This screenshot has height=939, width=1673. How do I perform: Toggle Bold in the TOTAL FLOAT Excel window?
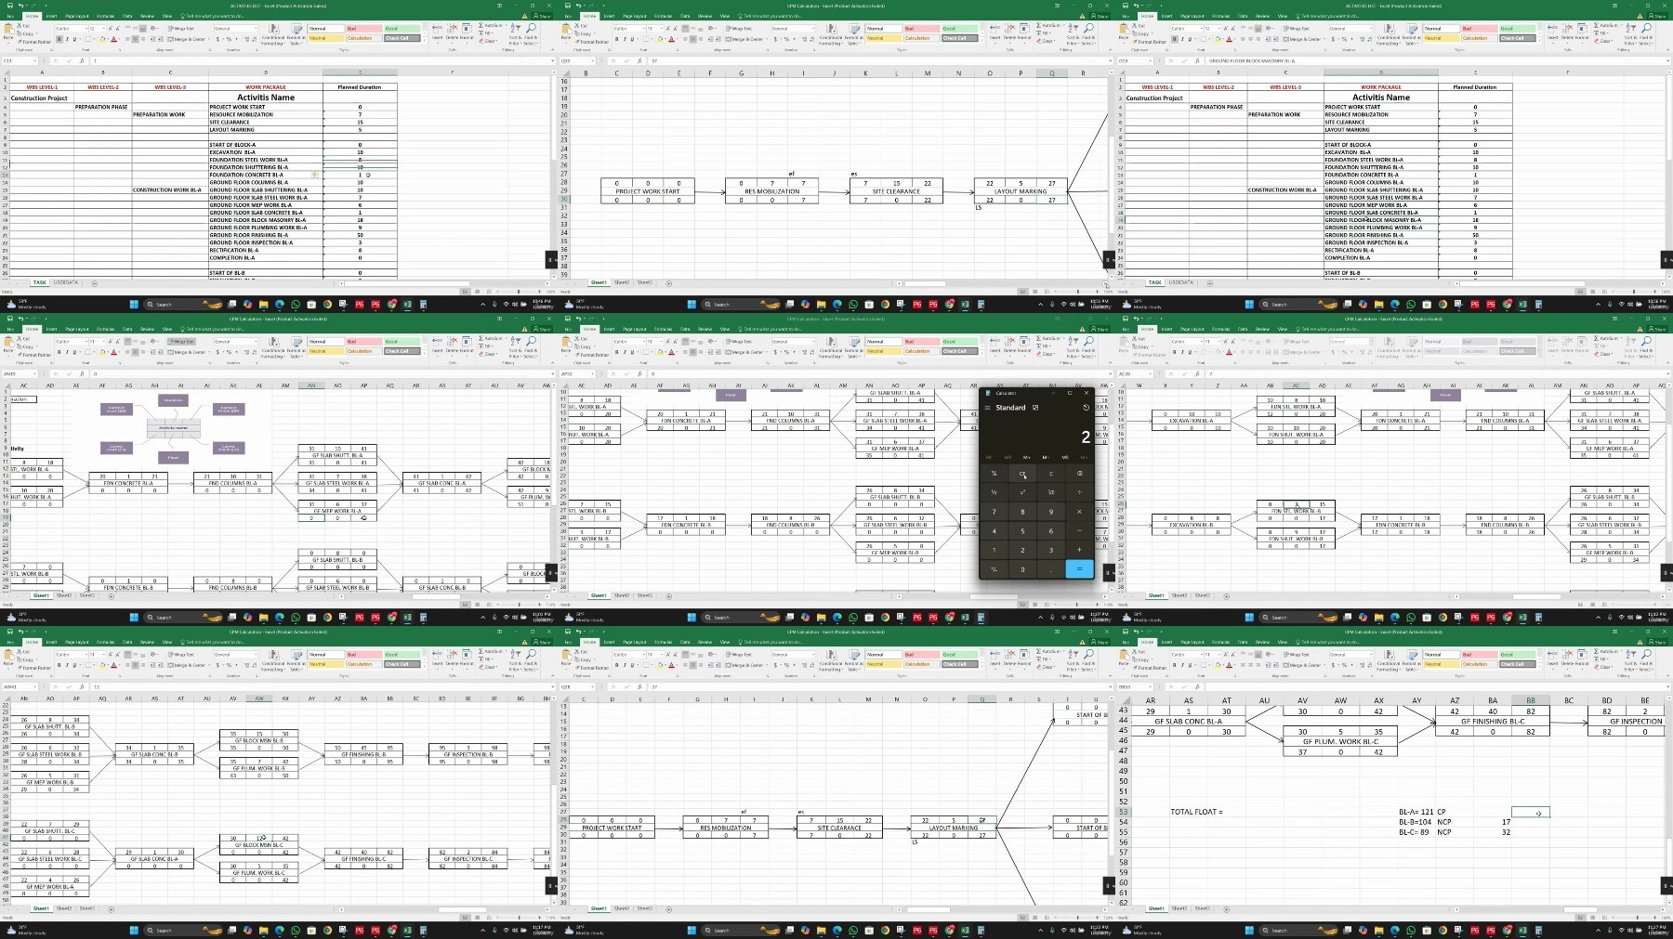point(1174,665)
